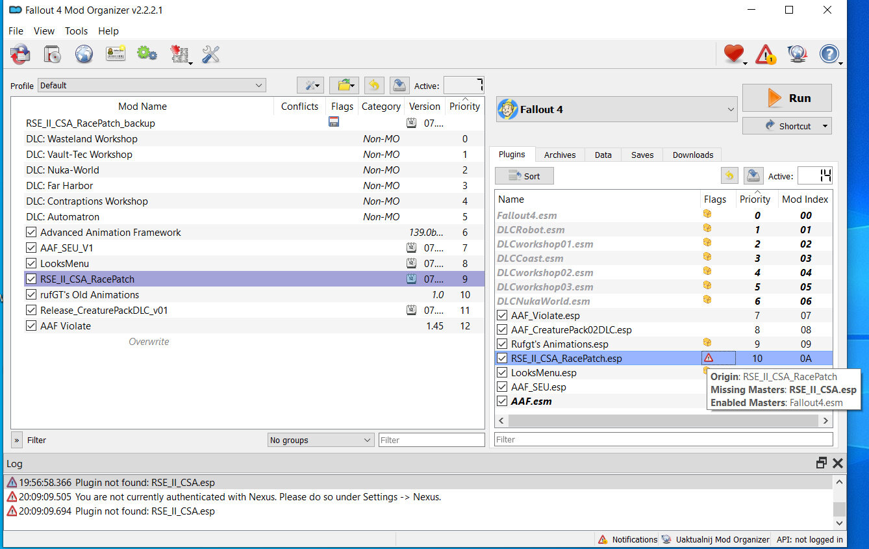This screenshot has width=869, height=549.
Task: Select the Overwrite entry in the mod list
Action: tap(149, 341)
